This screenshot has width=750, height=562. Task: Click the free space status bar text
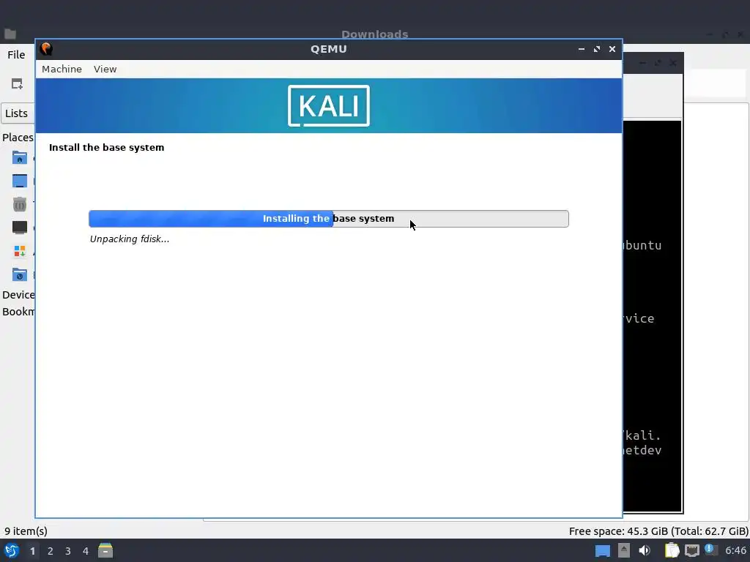pyautogui.click(x=658, y=531)
